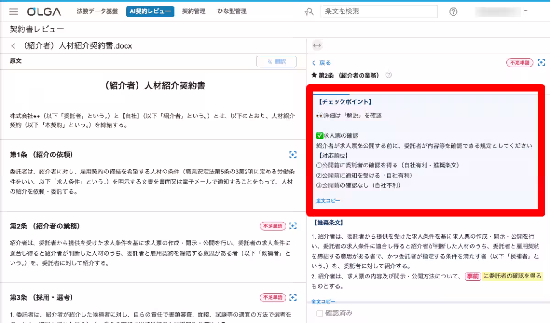The image size is (550, 323).
Task: Click the focus icon for 第2条
Action: (x=293, y=226)
